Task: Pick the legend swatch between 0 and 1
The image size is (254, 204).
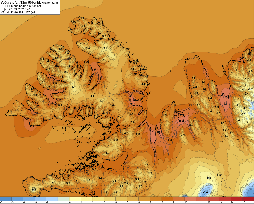Action: 75,199
